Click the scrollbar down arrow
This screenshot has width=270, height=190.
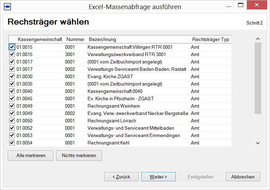pyautogui.click(x=258, y=143)
